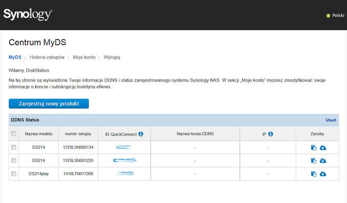
Task: Click the copy icon for serial 1370LSN005134
Action: point(314,148)
